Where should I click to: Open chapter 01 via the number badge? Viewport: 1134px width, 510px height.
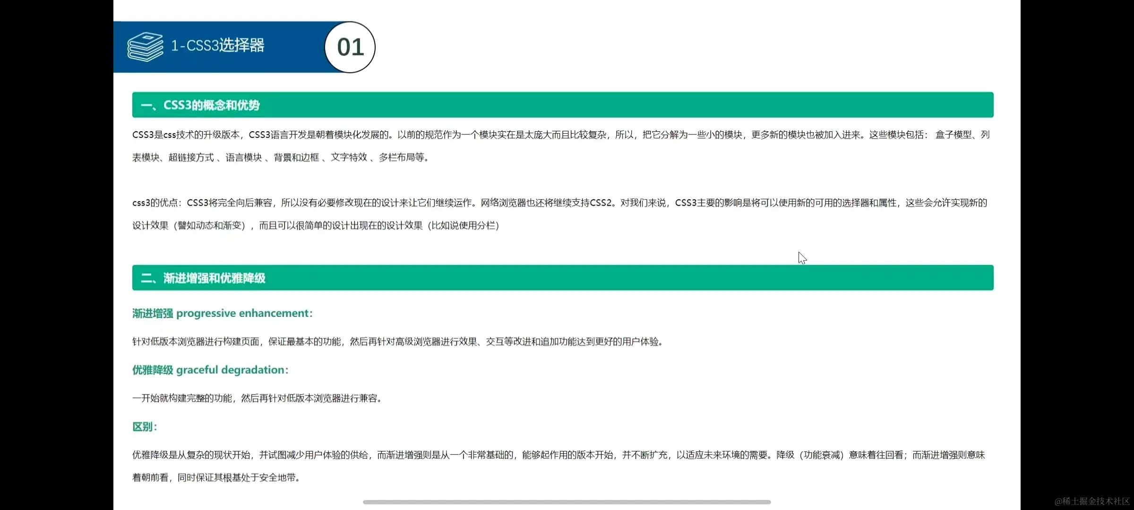tap(350, 47)
